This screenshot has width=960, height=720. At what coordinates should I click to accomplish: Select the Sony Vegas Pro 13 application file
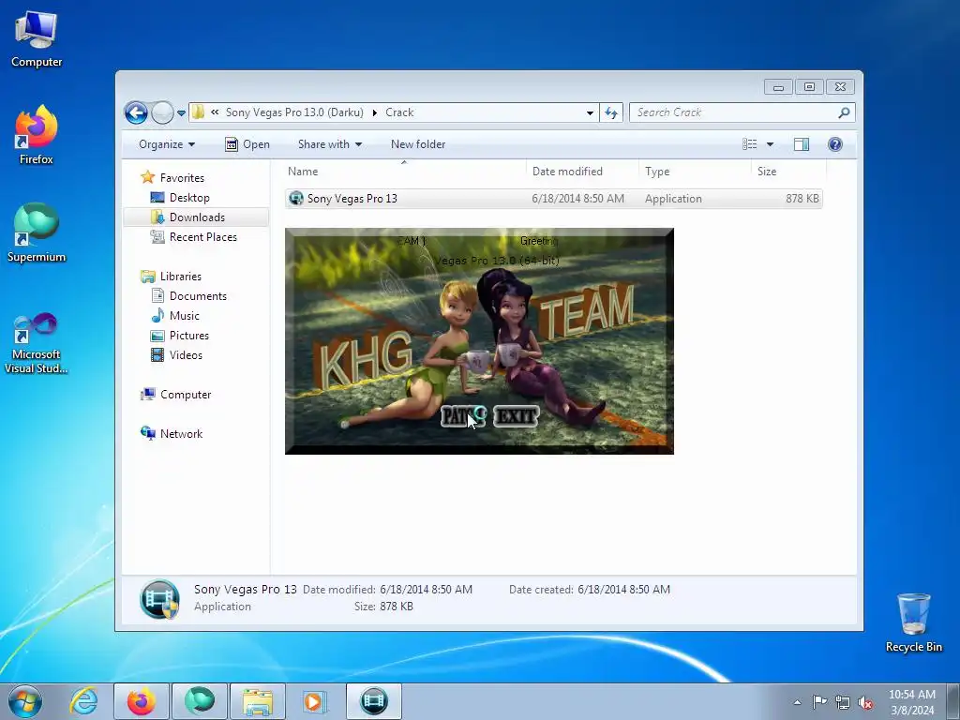(x=553, y=199)
